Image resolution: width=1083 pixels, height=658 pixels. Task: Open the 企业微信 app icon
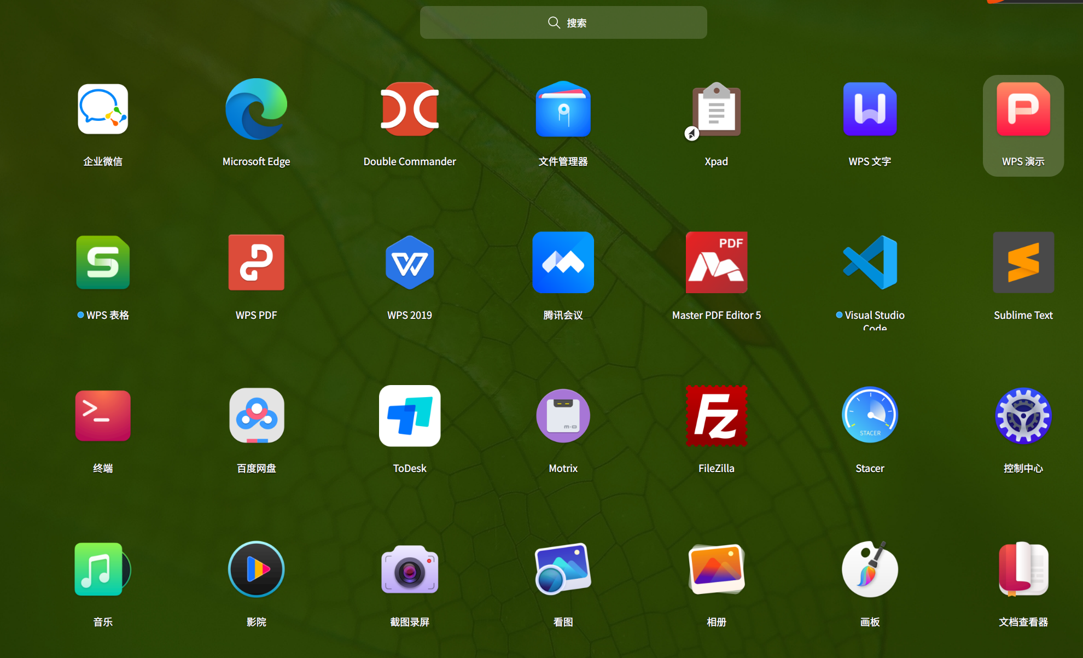pyautogui.click(x=103, y=109)
